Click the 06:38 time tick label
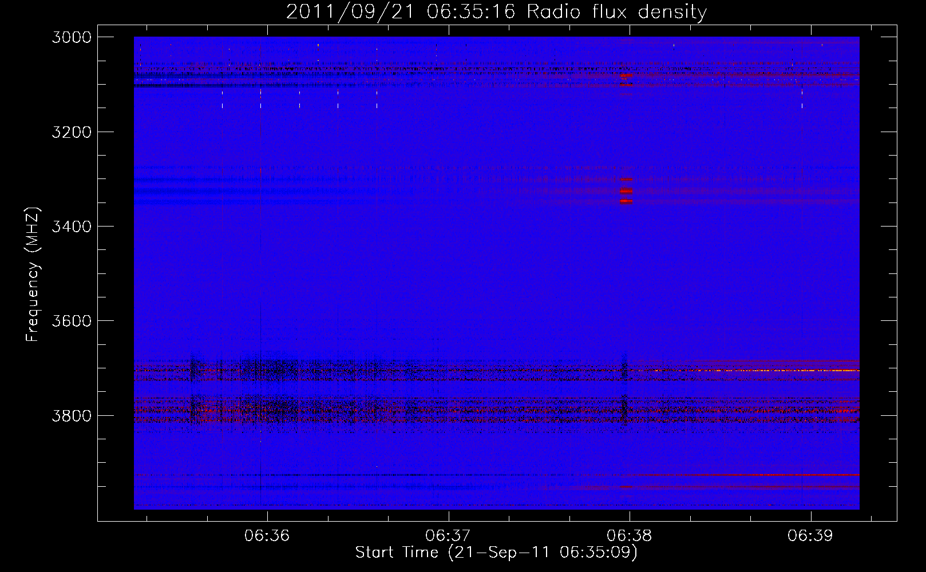This screenshot has height=572, width=926. [x=630, y=535]
